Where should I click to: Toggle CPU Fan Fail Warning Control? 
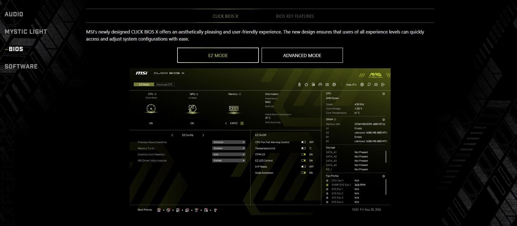click(303, 142)
